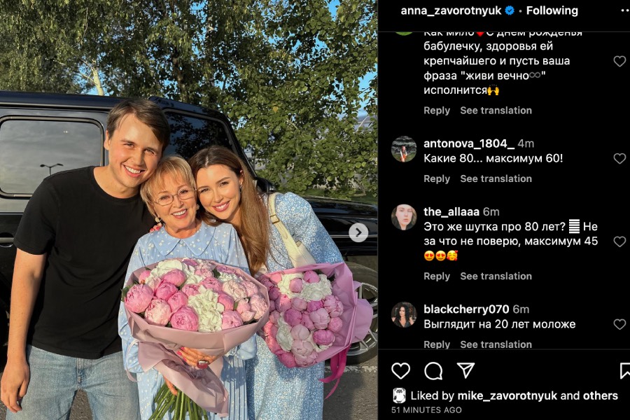This screenshot has height=420, width=630.
Task: Like the_allaaa's comment
Action: tap(619, 241)
